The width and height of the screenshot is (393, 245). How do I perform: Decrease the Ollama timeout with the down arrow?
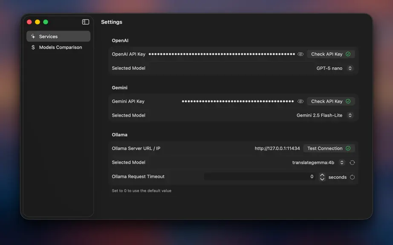[x=322, y=179]
